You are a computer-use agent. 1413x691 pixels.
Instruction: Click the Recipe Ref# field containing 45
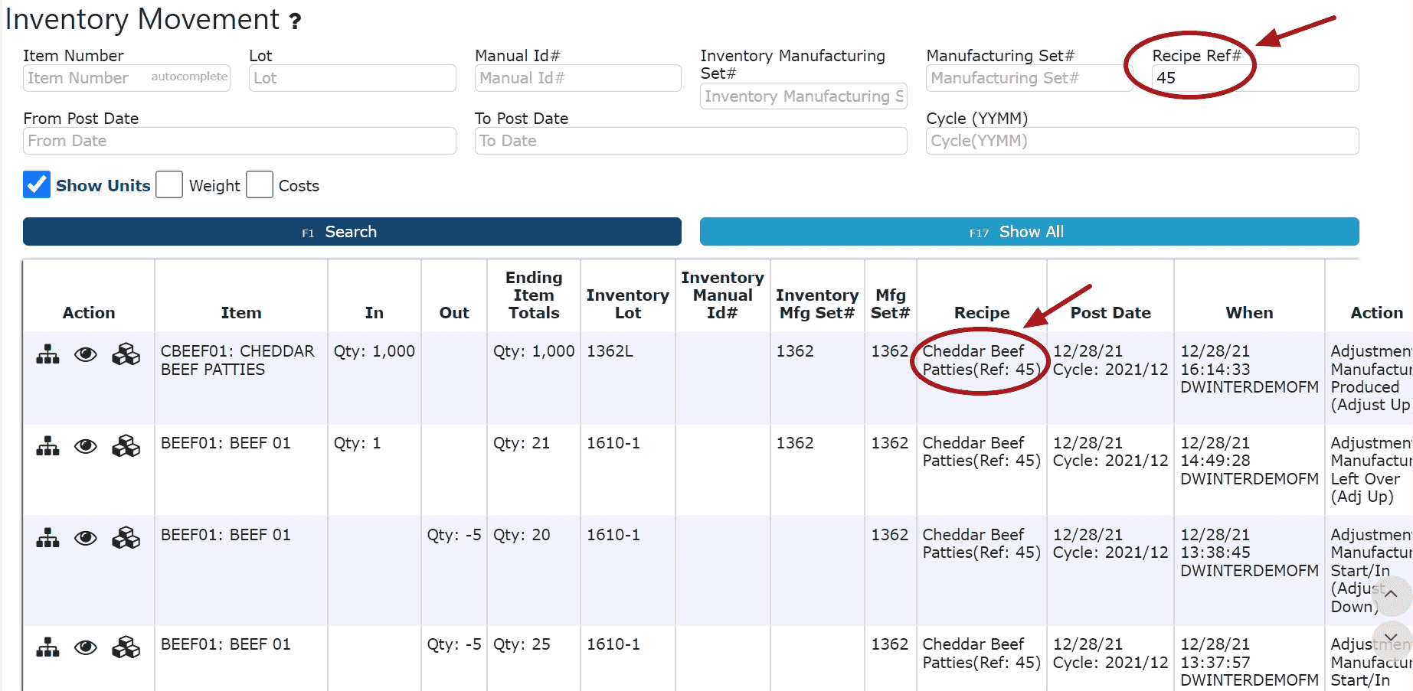pos(1255,78)
